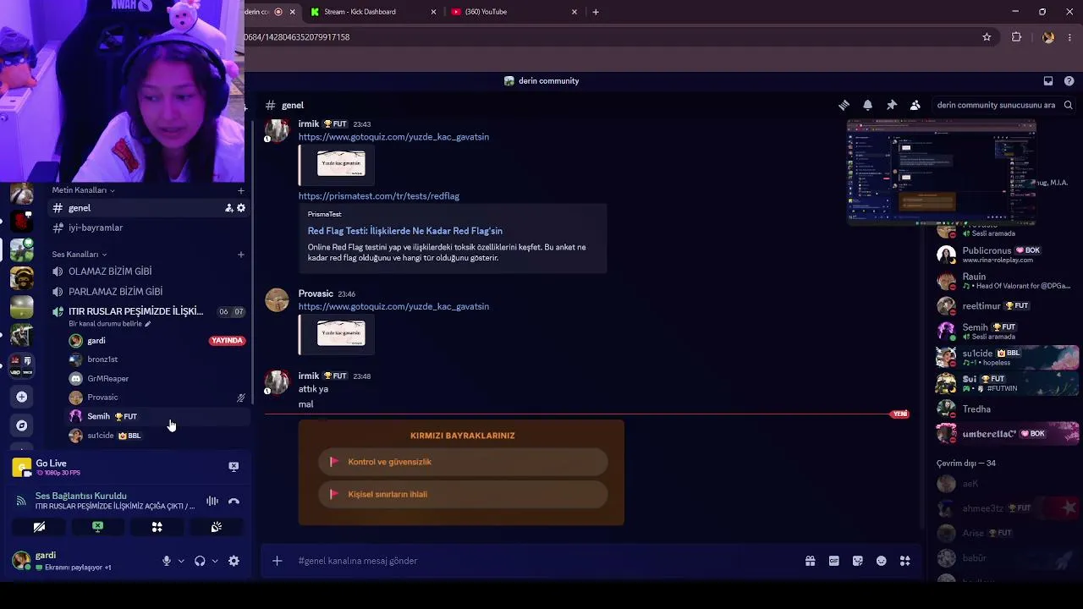Click the Ses Bağlantısı Kuruldu status text
Screen dimensions: 1083x609
pyautogui.click(x=81, y=496)
